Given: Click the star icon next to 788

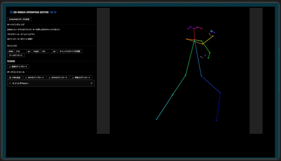Looking at the screenshot, I should coord(55,12).
